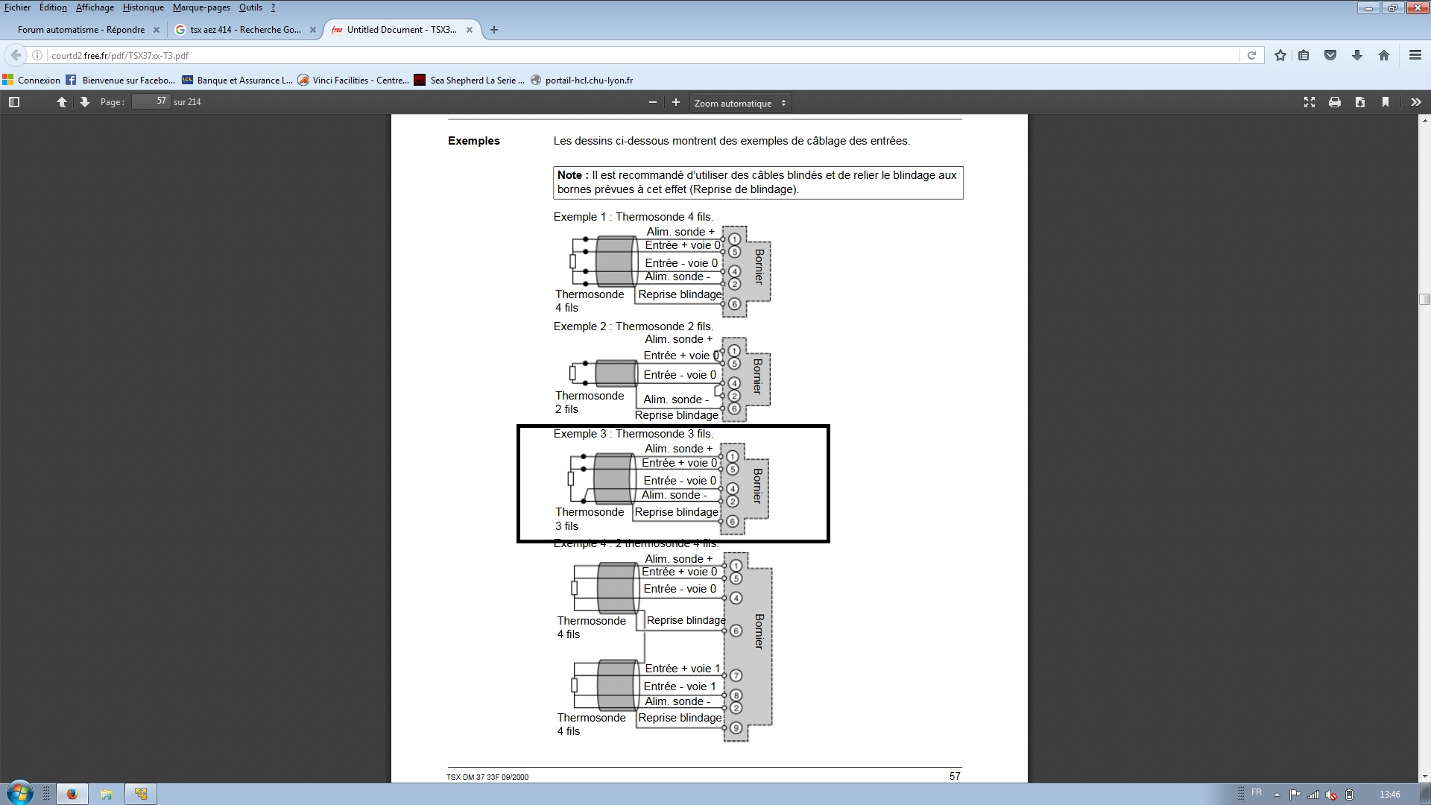Switch PDF to presentation mode
The height and width of the screenshot is (805, 1431).
pyautogui.click(x=1310, y=102)
